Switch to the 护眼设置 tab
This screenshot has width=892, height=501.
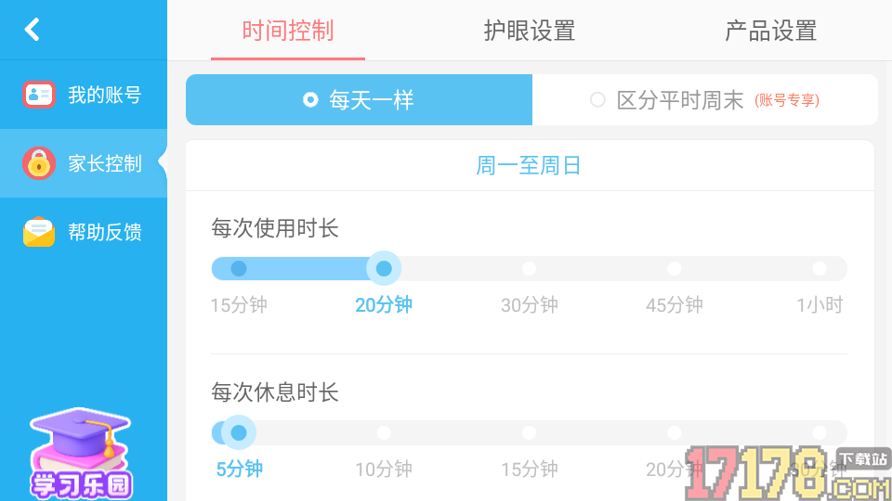point(530,31)
